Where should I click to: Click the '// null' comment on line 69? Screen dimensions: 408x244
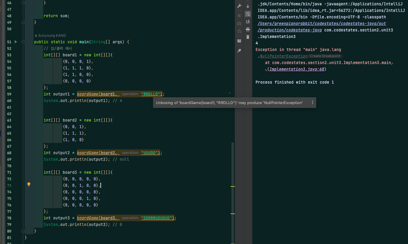point(121,159)
